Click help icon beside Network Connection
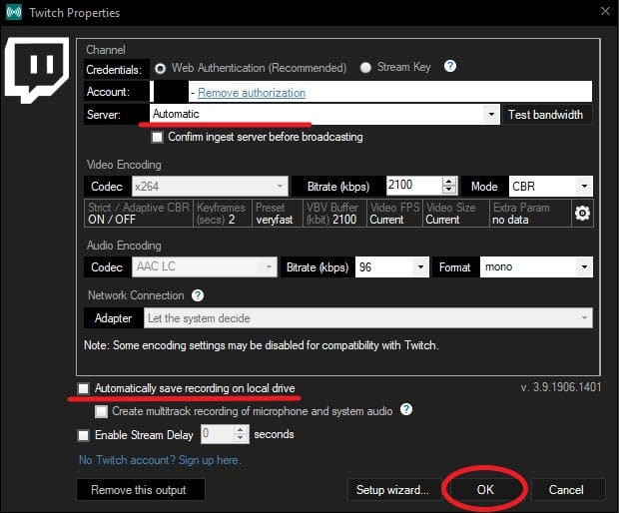This screenshot has height=513, width=619. [198, 295]
